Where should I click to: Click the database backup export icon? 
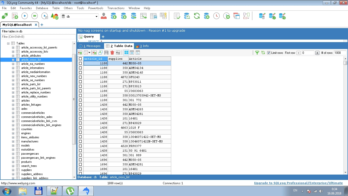(124, 16)
